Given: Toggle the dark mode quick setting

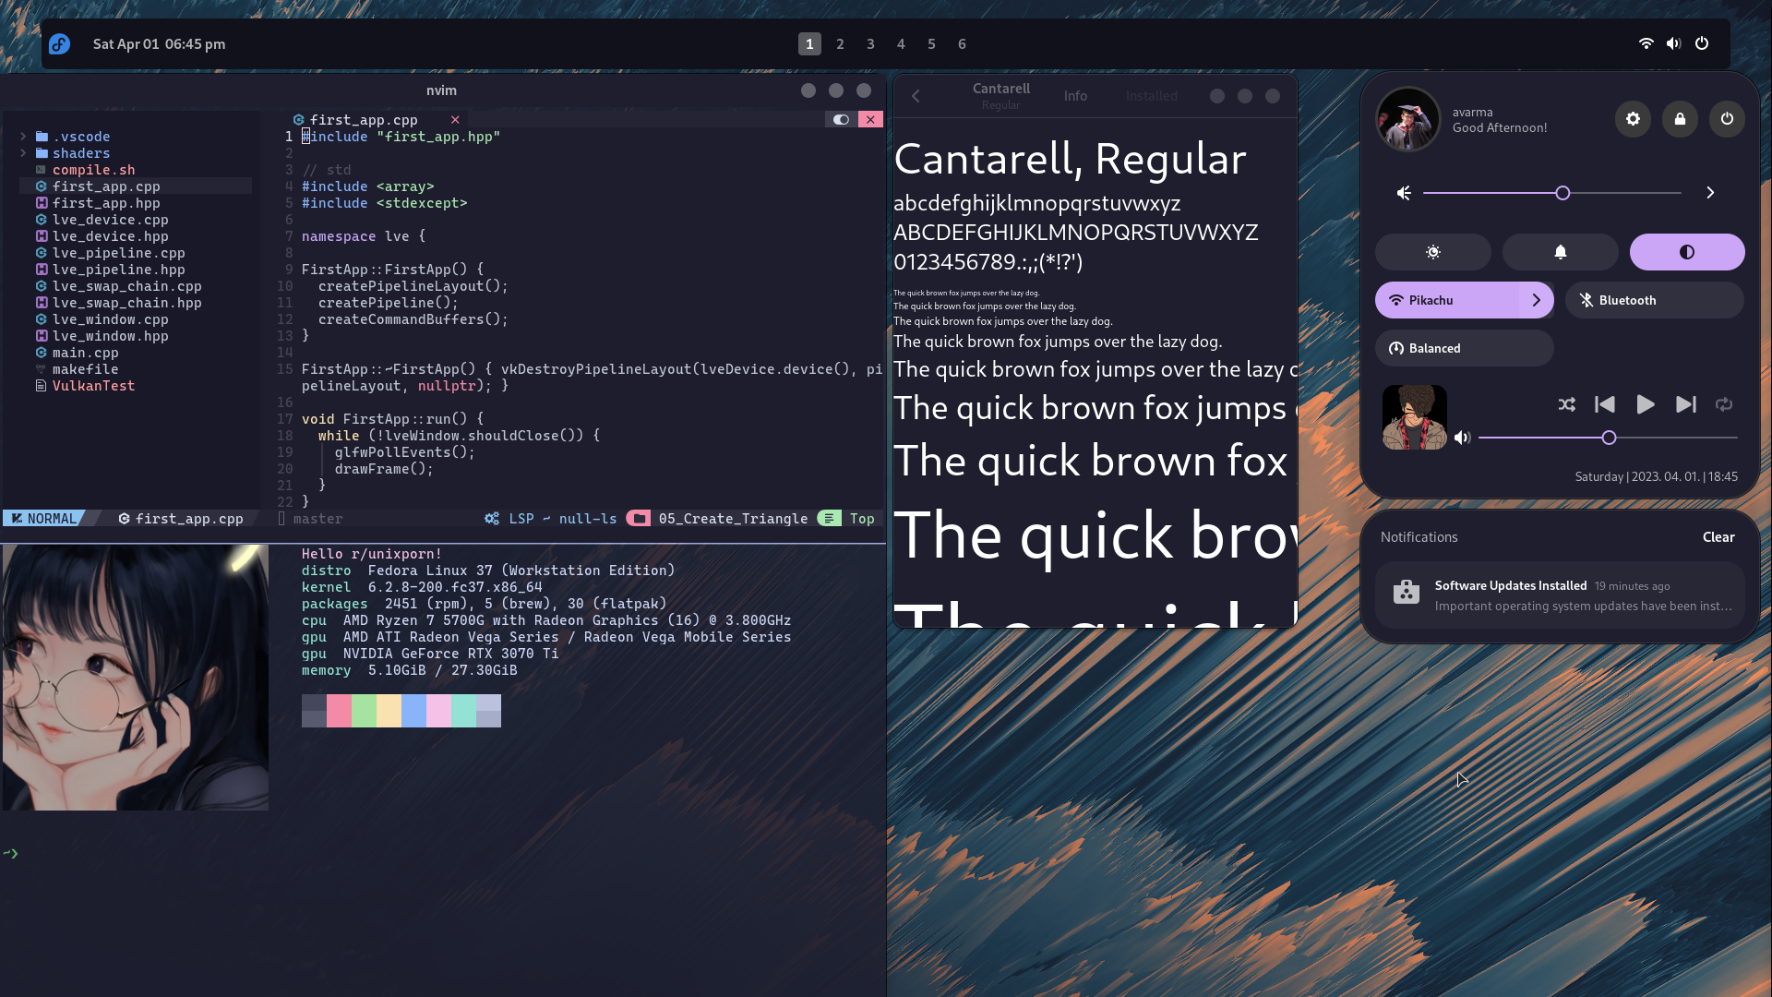Looking at the screenshot, I should pos(1686,252).
